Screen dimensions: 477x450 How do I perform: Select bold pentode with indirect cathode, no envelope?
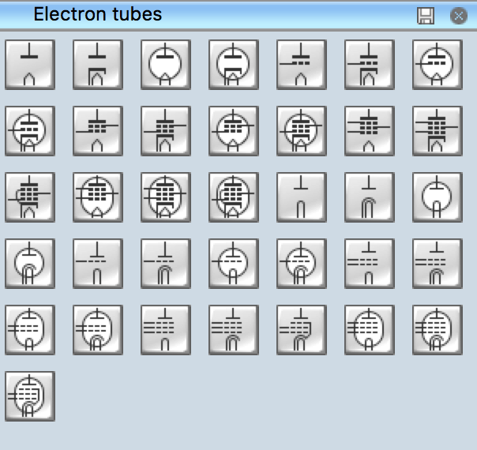438,131
